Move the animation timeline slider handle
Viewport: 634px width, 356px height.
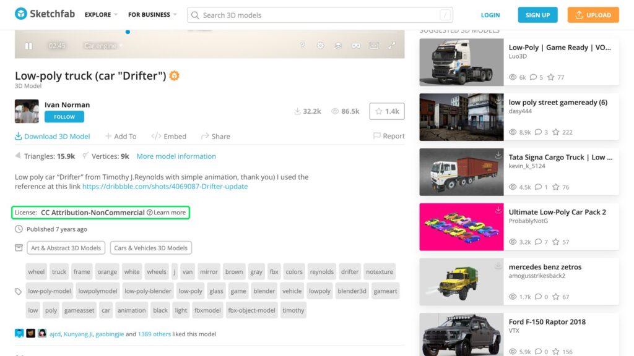(x=128, y=32)
